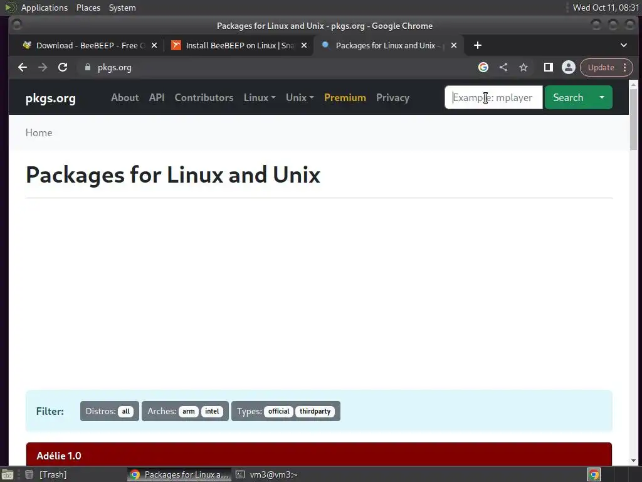Open the window menu button on title bar
Viewport: 642px width, 482px height.
point(17,25)
